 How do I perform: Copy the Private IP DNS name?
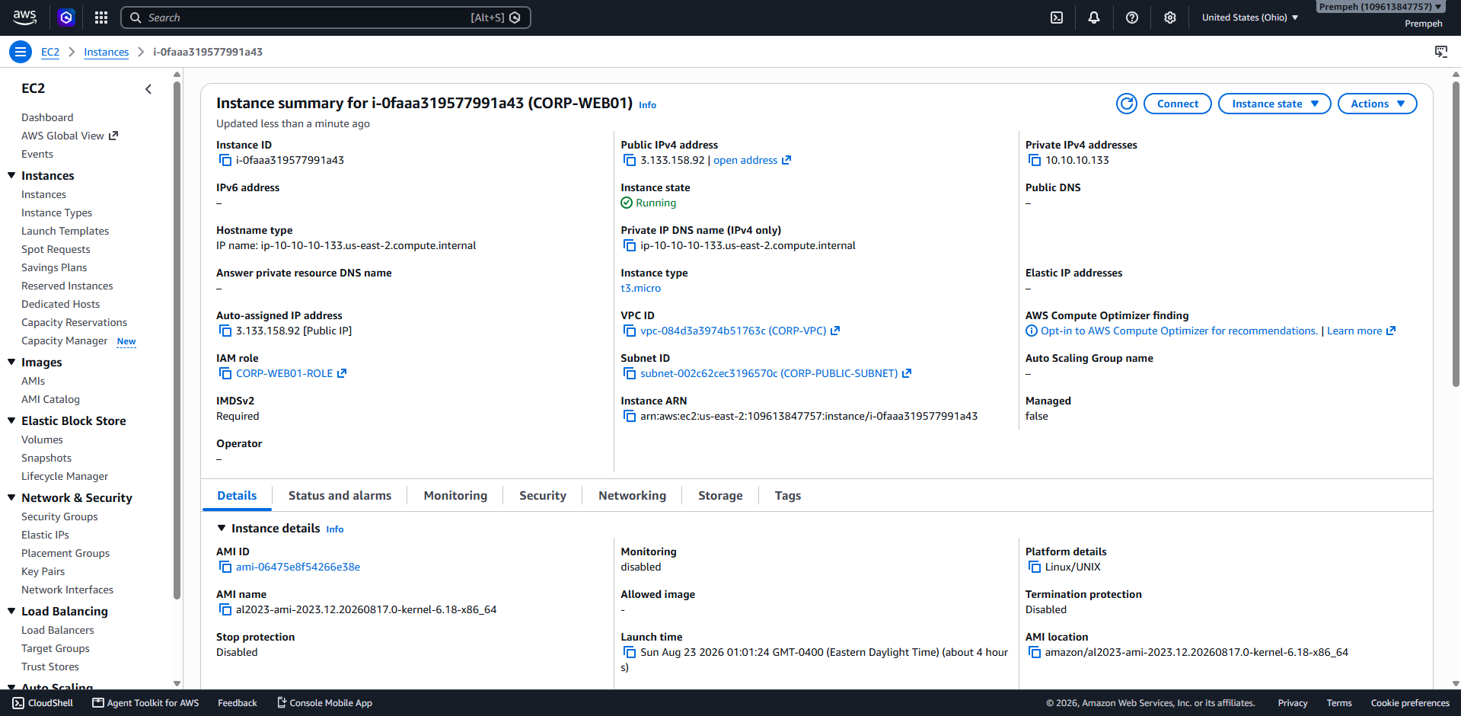pyautogui.click(x=630, y=245)
